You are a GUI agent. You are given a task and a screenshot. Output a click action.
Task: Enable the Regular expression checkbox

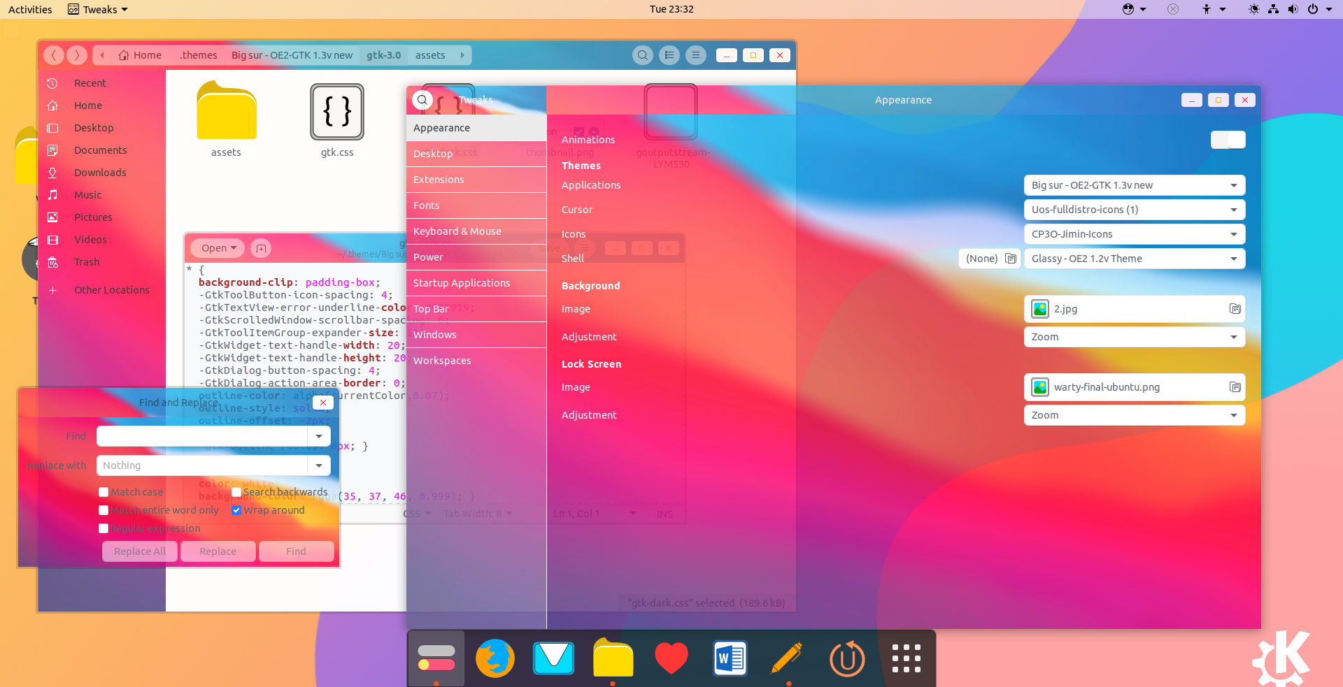(104, 528)
